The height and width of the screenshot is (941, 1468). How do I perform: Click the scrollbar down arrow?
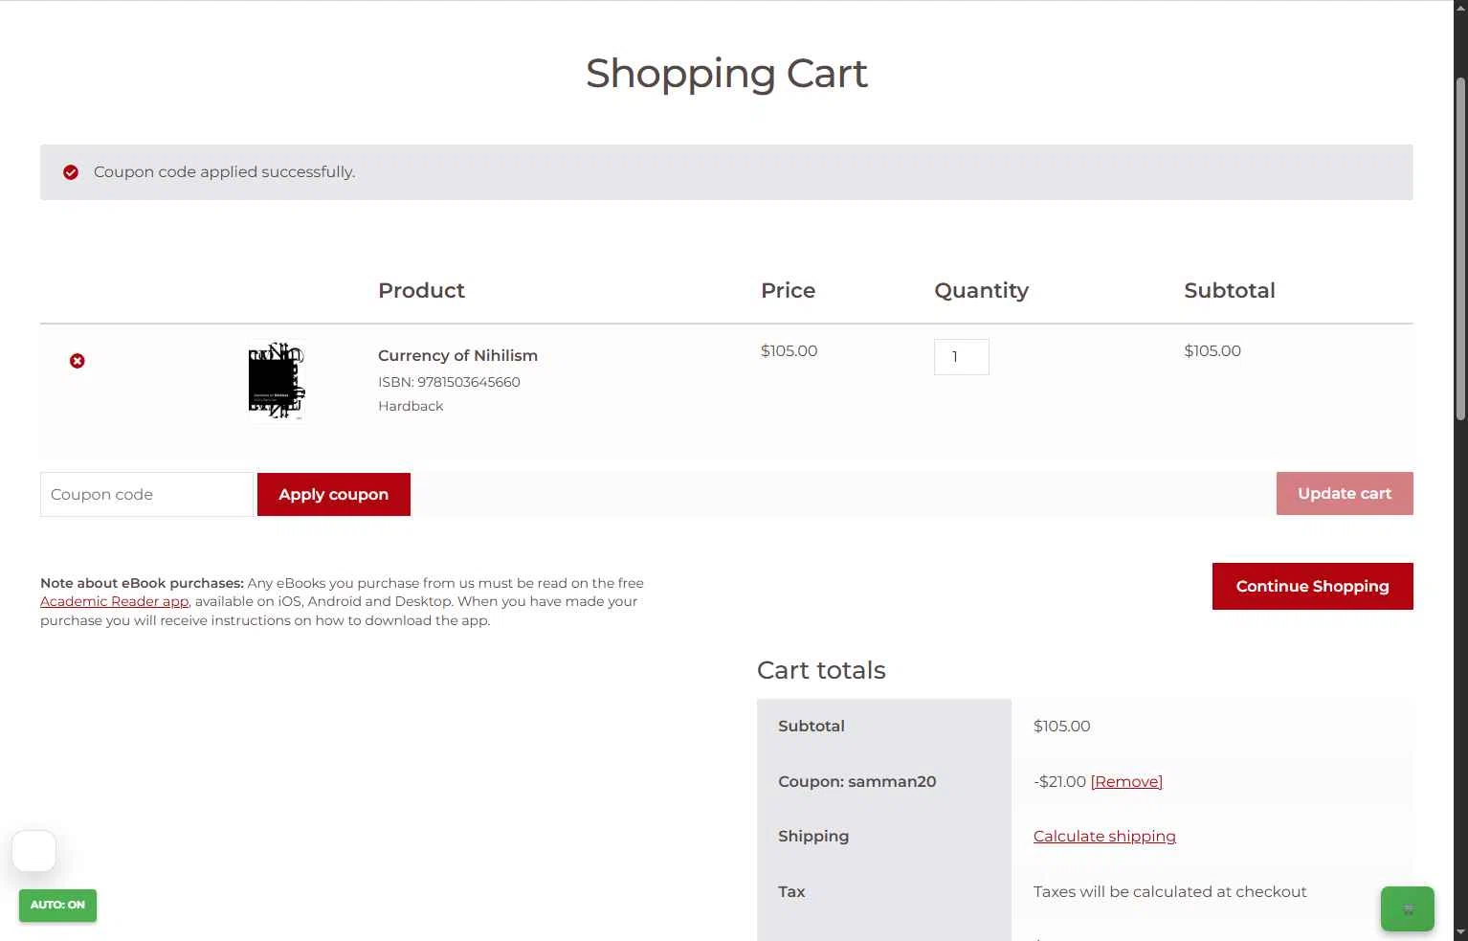coord(1460,931)
